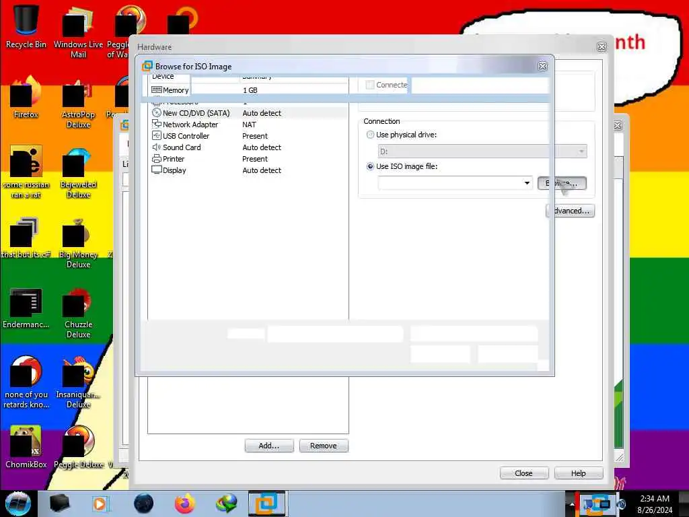Screen dimensions: 689x517
Task: Close the Browse for ISO Image dialog
Action: point(543,66)
